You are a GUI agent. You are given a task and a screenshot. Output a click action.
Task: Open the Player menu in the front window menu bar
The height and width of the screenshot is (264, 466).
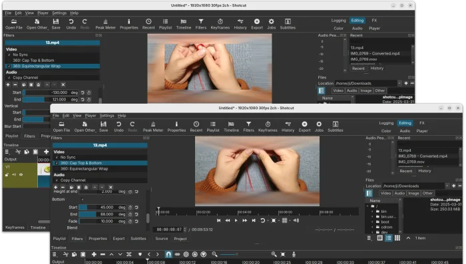tap(91, 116)
